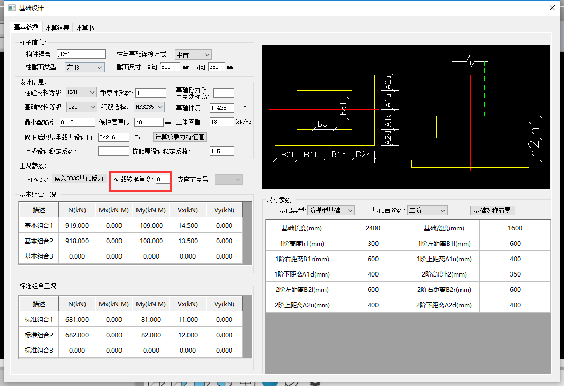Click the 构件编号 field showing JC-1

tap(81, 54)
